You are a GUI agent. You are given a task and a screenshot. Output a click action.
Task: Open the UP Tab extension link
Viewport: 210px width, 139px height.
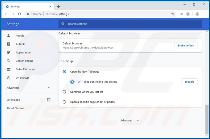pyautogui.click(x=82, y=82)
